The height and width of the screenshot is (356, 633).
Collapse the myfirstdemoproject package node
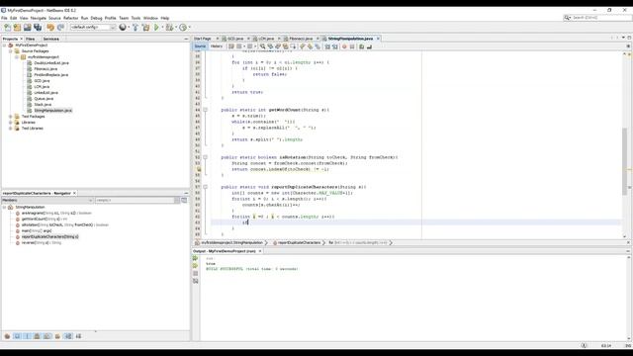(17, 57)
